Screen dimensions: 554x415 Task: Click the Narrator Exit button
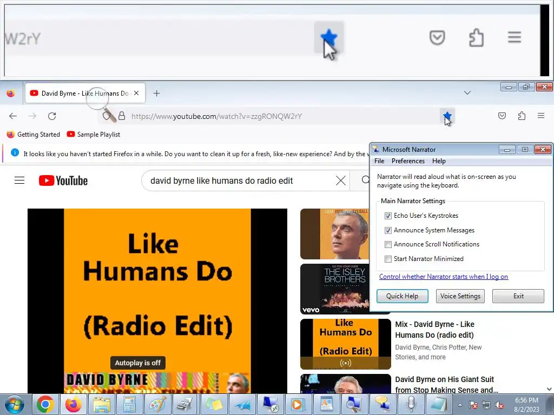[518, 296]
